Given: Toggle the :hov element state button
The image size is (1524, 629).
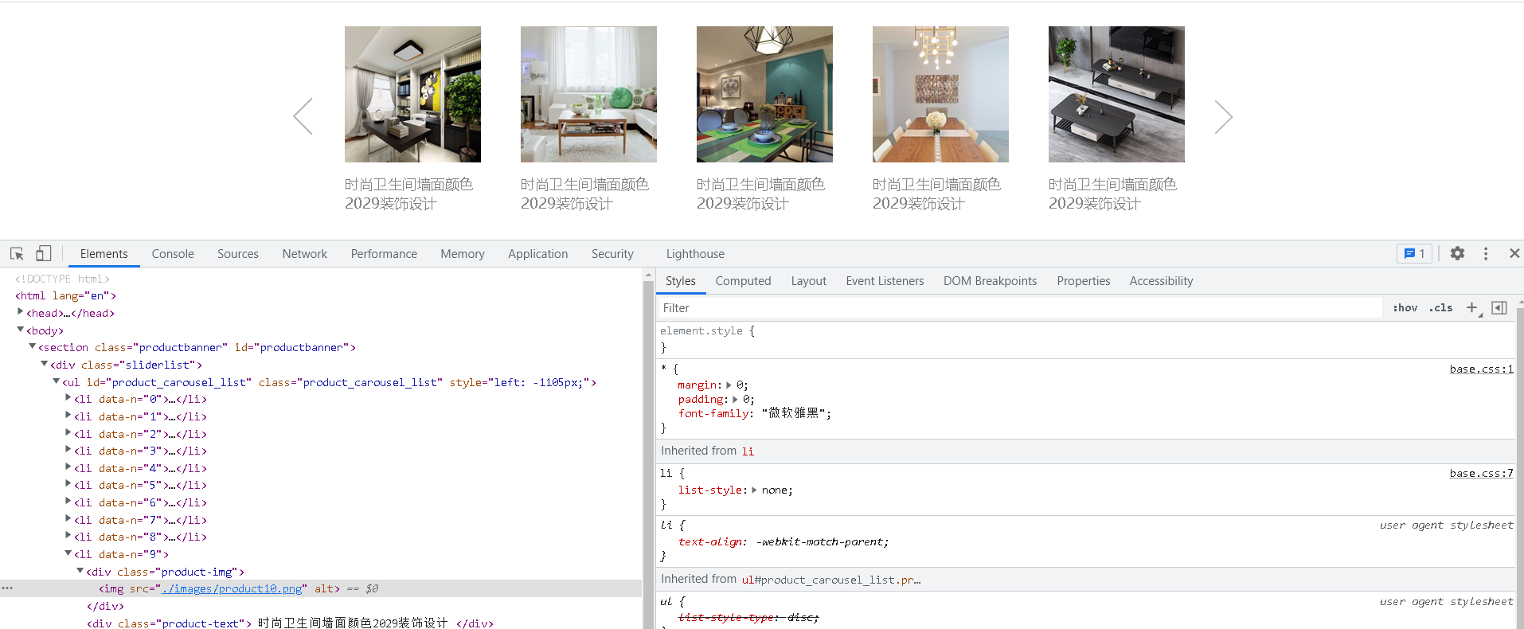Looking at the screenshot, I should [1405, 308].
